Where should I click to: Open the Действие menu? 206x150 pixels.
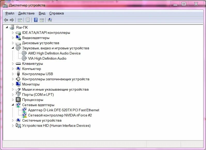click(x=26, y=13)
